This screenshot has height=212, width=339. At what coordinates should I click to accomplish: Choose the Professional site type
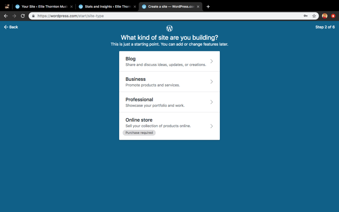pyautogui.click(x=169, y=102)
